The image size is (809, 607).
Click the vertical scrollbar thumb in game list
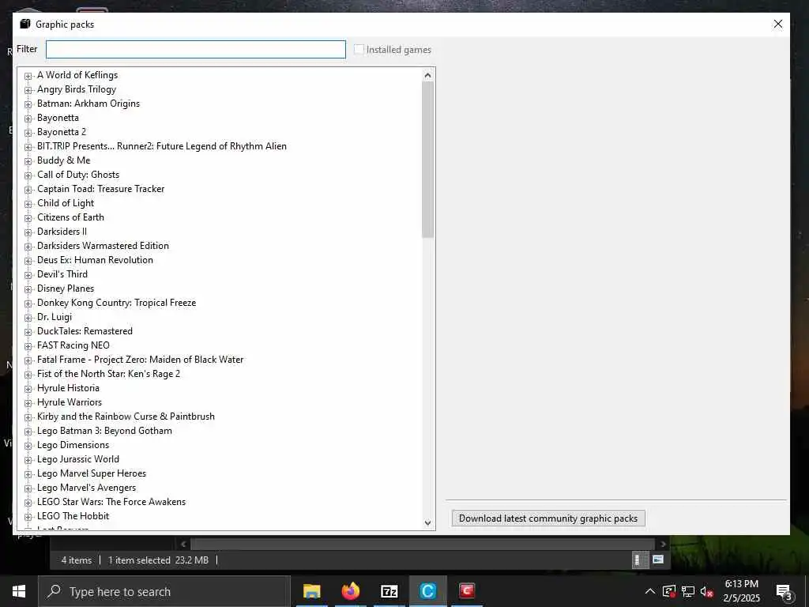click(427, 160)
